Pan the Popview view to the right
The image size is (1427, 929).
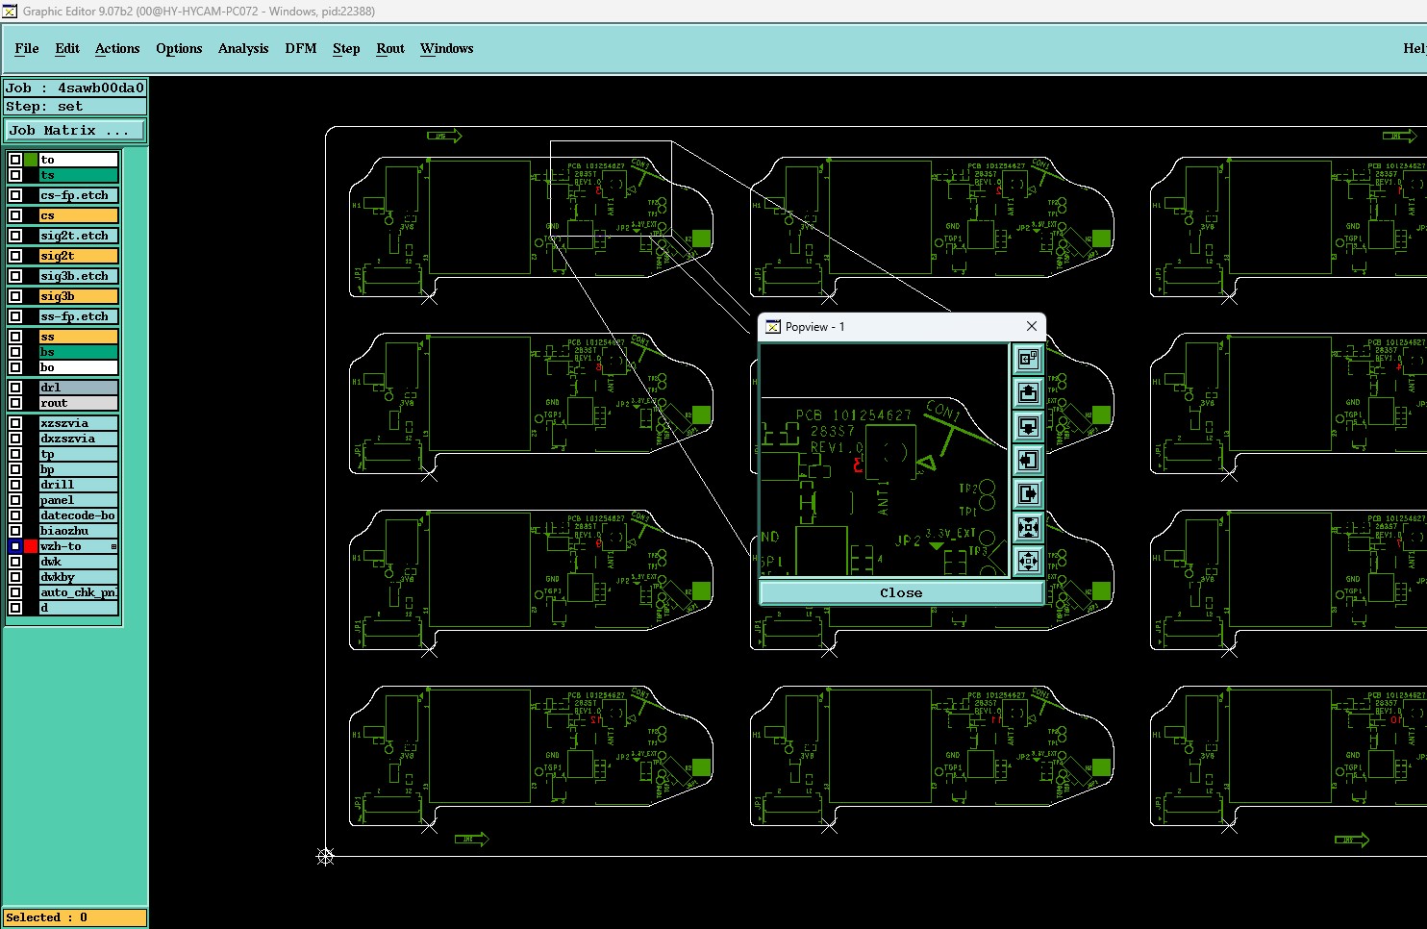[1028, 493]
